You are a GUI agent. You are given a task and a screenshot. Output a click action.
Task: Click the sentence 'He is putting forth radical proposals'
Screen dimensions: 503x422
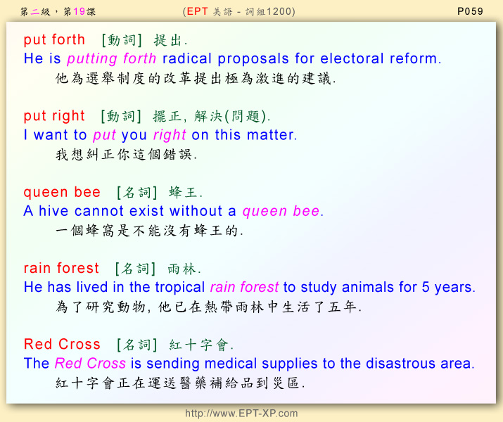(x=233, y=59)
